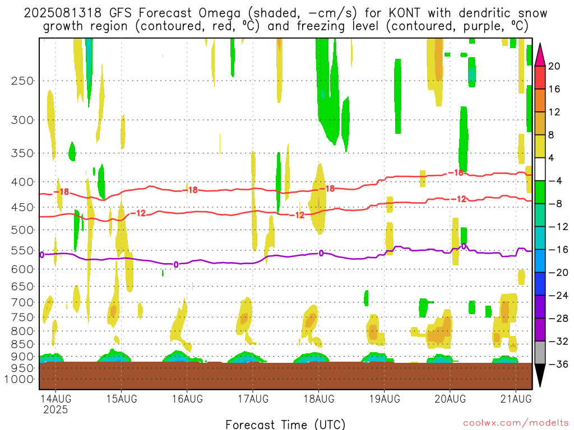Click the pink upward arrow atop the color bar
This screenshot has width=574, height=430.
(540, 54)
